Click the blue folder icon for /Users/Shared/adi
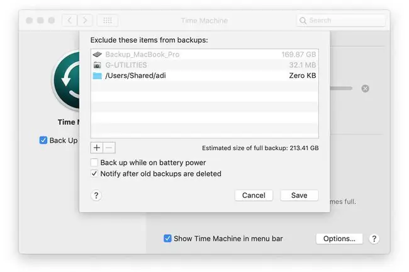This screenshot has height=272, width=409. pyautogui.click(x=98, y=76)
